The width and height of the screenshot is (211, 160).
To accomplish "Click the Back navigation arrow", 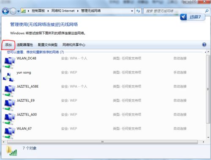I will (x=5, y=11).
